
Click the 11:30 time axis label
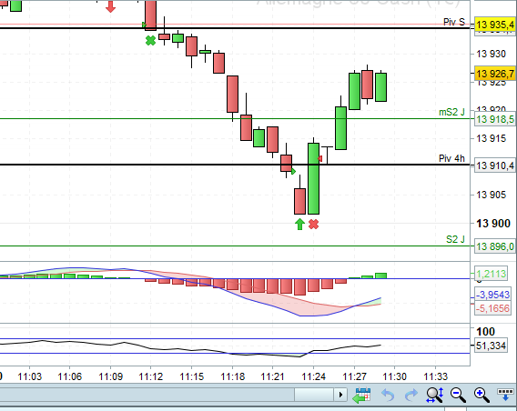[x=395, y=376]
